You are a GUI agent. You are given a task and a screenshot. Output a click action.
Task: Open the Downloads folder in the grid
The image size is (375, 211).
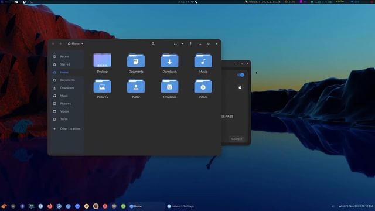[169, 63]
